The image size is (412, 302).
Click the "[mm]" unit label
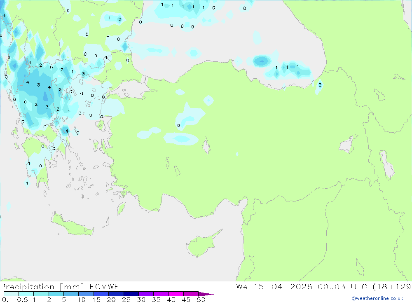click(x=72, y=287)
